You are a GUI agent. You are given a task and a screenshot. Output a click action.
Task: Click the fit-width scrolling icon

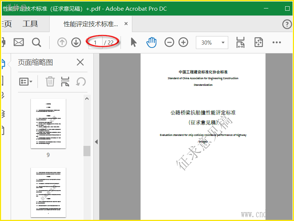240,42
